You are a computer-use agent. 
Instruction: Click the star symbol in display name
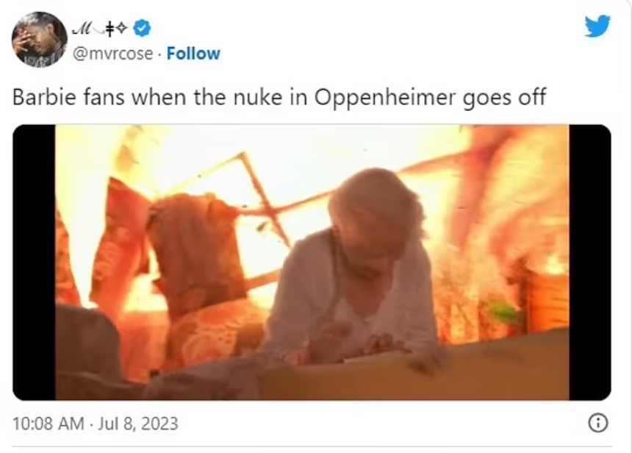[122, 28]
